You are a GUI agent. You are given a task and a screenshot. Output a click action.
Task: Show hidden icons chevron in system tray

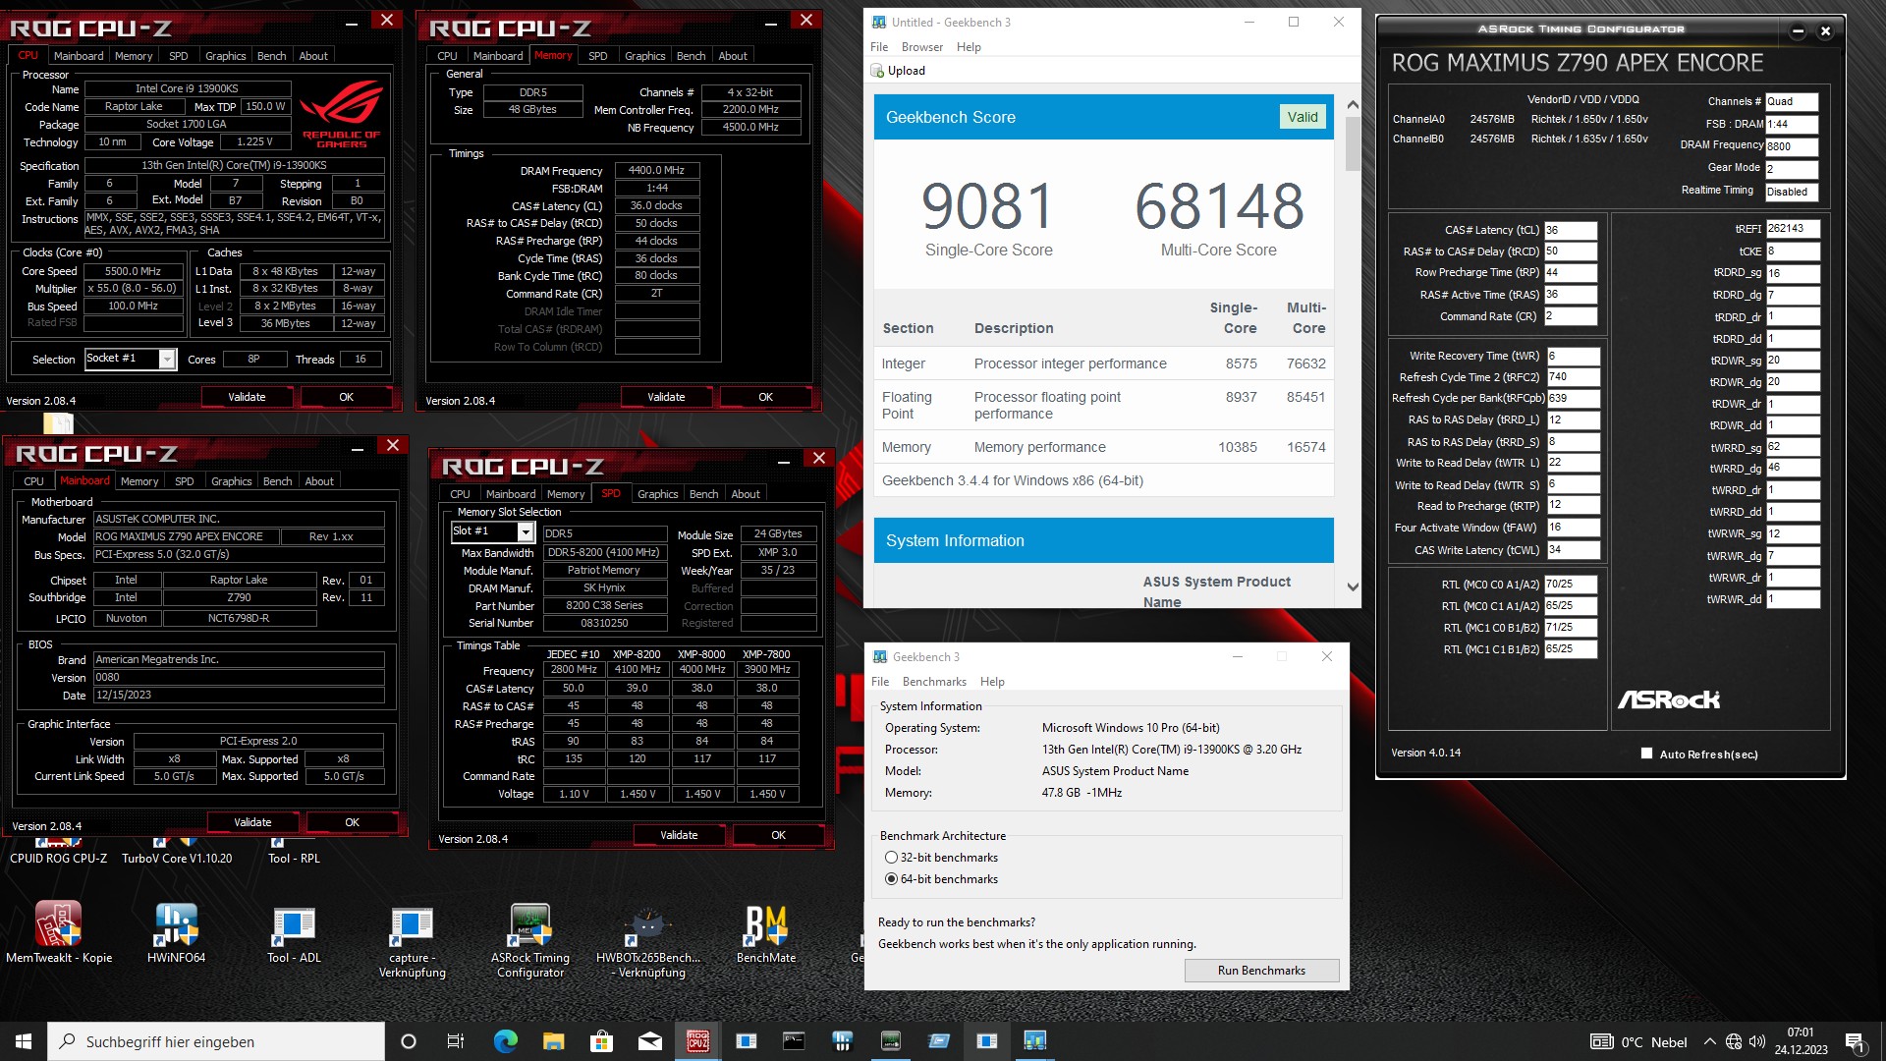tap(1710, 1041)
